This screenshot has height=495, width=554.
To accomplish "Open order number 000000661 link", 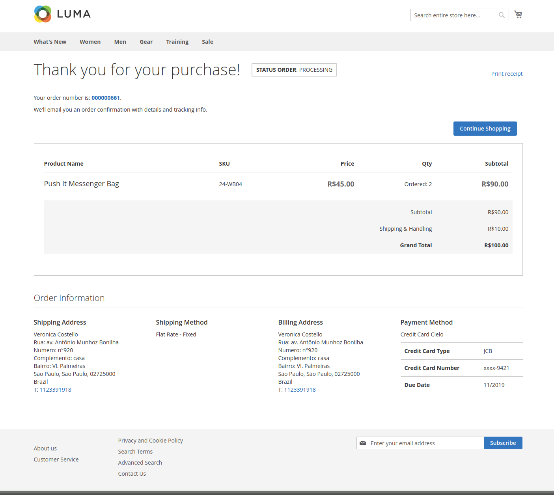I will (106, 98).
